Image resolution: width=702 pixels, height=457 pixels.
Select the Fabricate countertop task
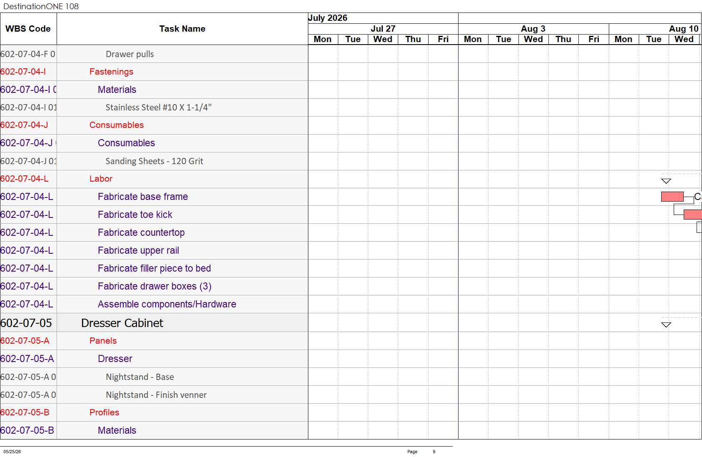141,232
